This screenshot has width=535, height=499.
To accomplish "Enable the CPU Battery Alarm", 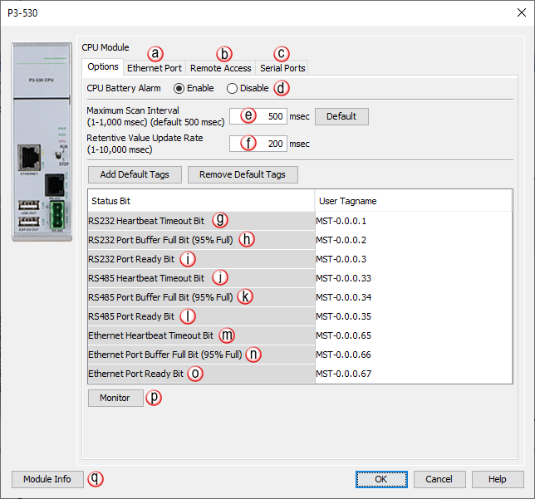I will (179, 88).
